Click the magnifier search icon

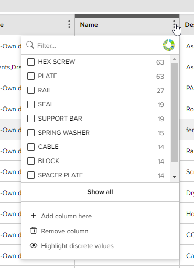[x=30, y=45]
